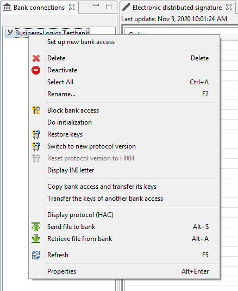Click the red Deactivate circle icon
The image size is (238, 291).
(x=36, y=70)
